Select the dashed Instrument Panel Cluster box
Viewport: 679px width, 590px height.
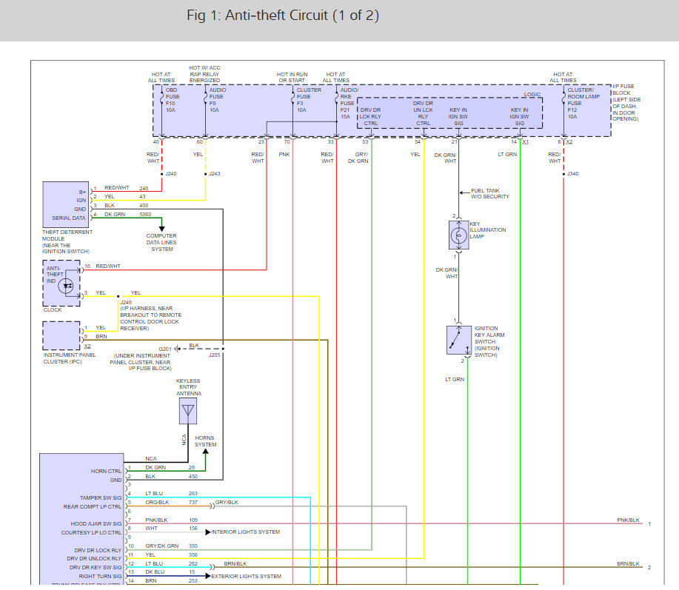[x=61, y=335]
